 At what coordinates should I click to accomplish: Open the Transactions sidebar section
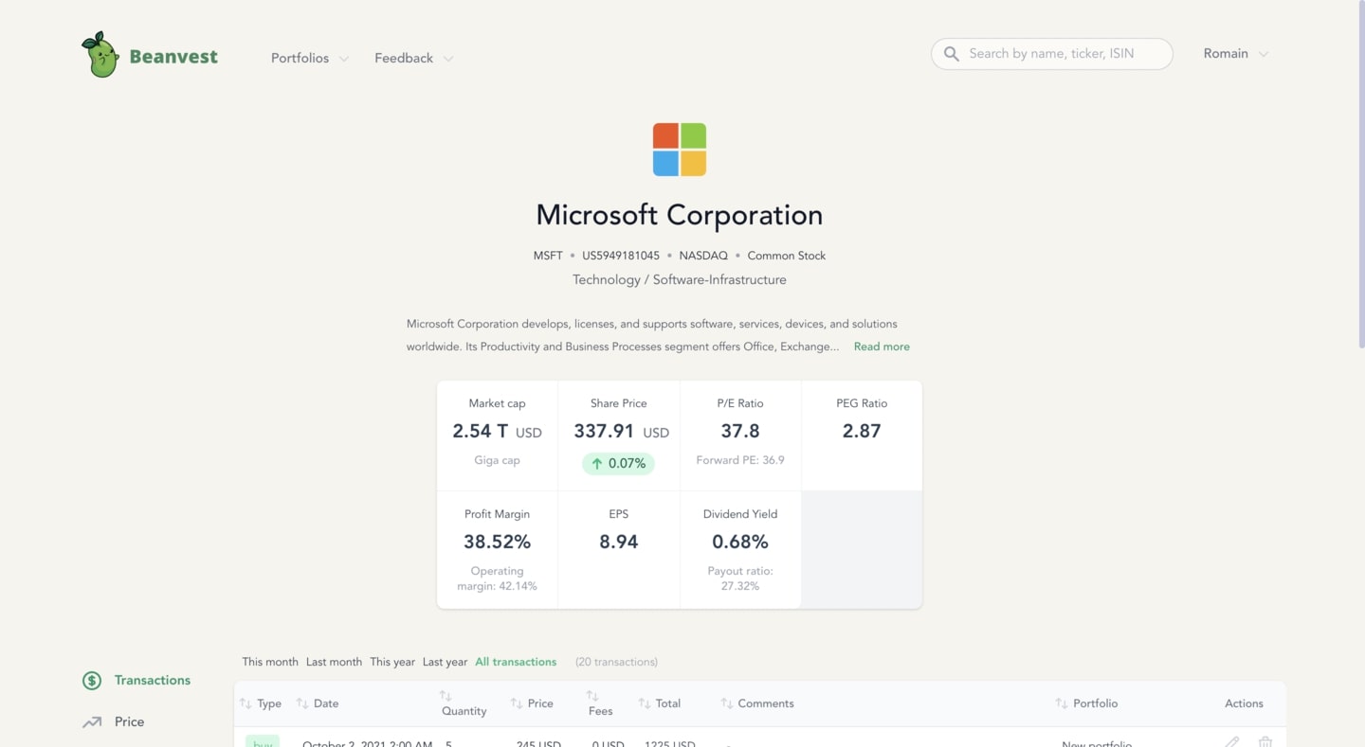click(x=136, y=680)
